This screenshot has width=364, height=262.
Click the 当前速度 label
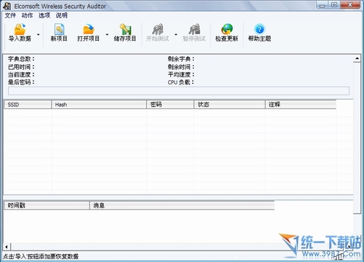click(x=21, y=74)
